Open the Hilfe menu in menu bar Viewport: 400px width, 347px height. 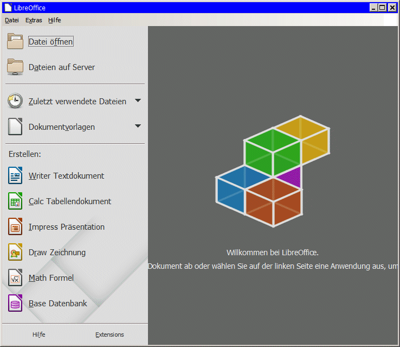(54, 20)
